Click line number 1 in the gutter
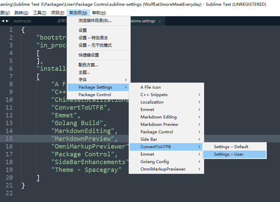The image size is (280, 202). (11, 30)
